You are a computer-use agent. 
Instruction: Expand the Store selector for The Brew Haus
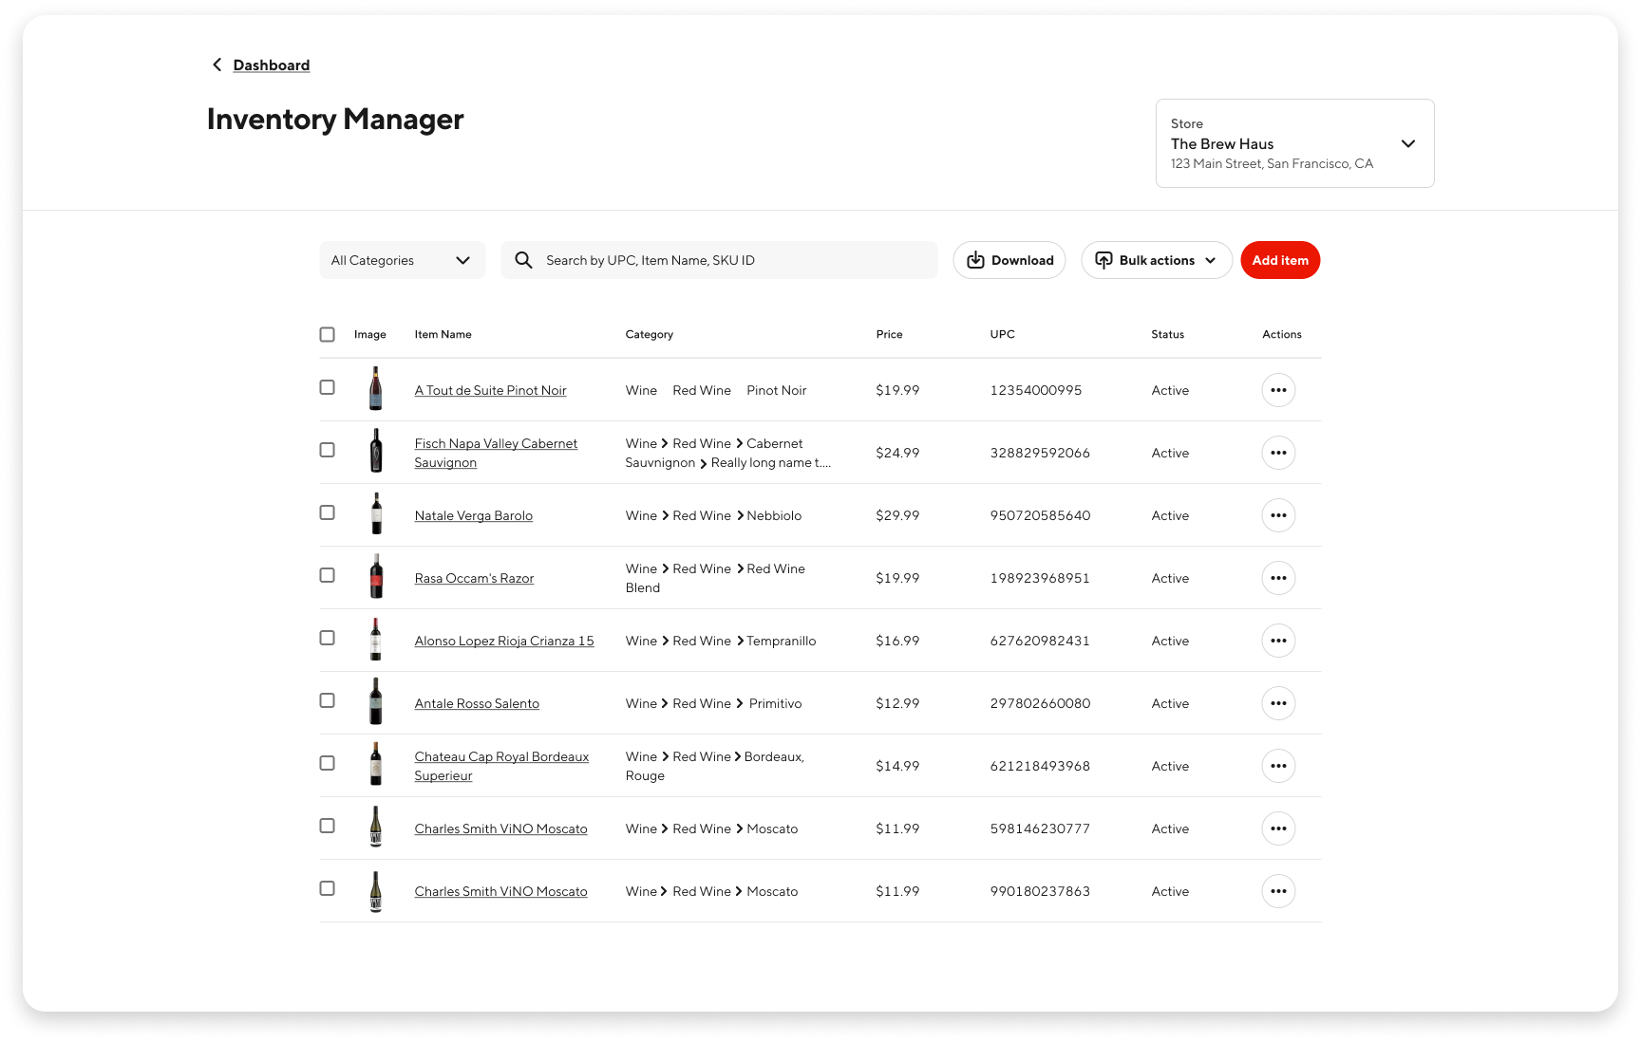tap(1408, 143)
